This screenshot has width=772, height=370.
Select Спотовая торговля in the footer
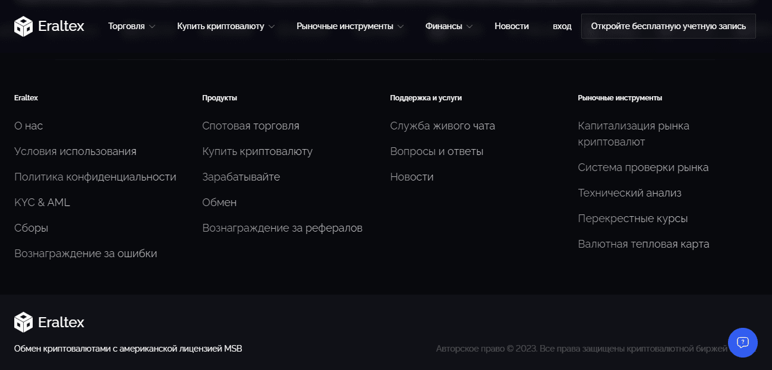click(250, 126)
